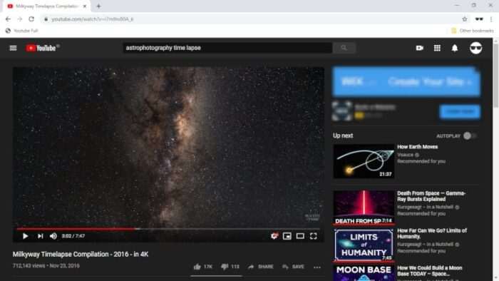Open the YouTube apps grid
The height and width of the screenshot is (281, 499).
(x=437, y=48)
